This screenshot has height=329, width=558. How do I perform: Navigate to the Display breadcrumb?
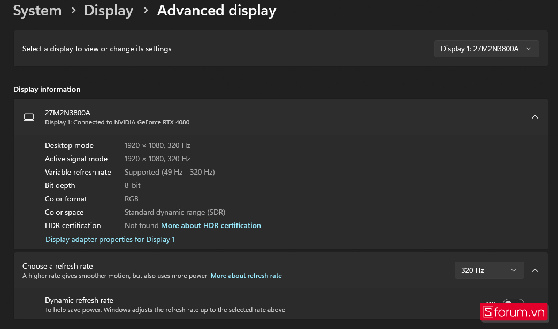(x=109, y=11)
